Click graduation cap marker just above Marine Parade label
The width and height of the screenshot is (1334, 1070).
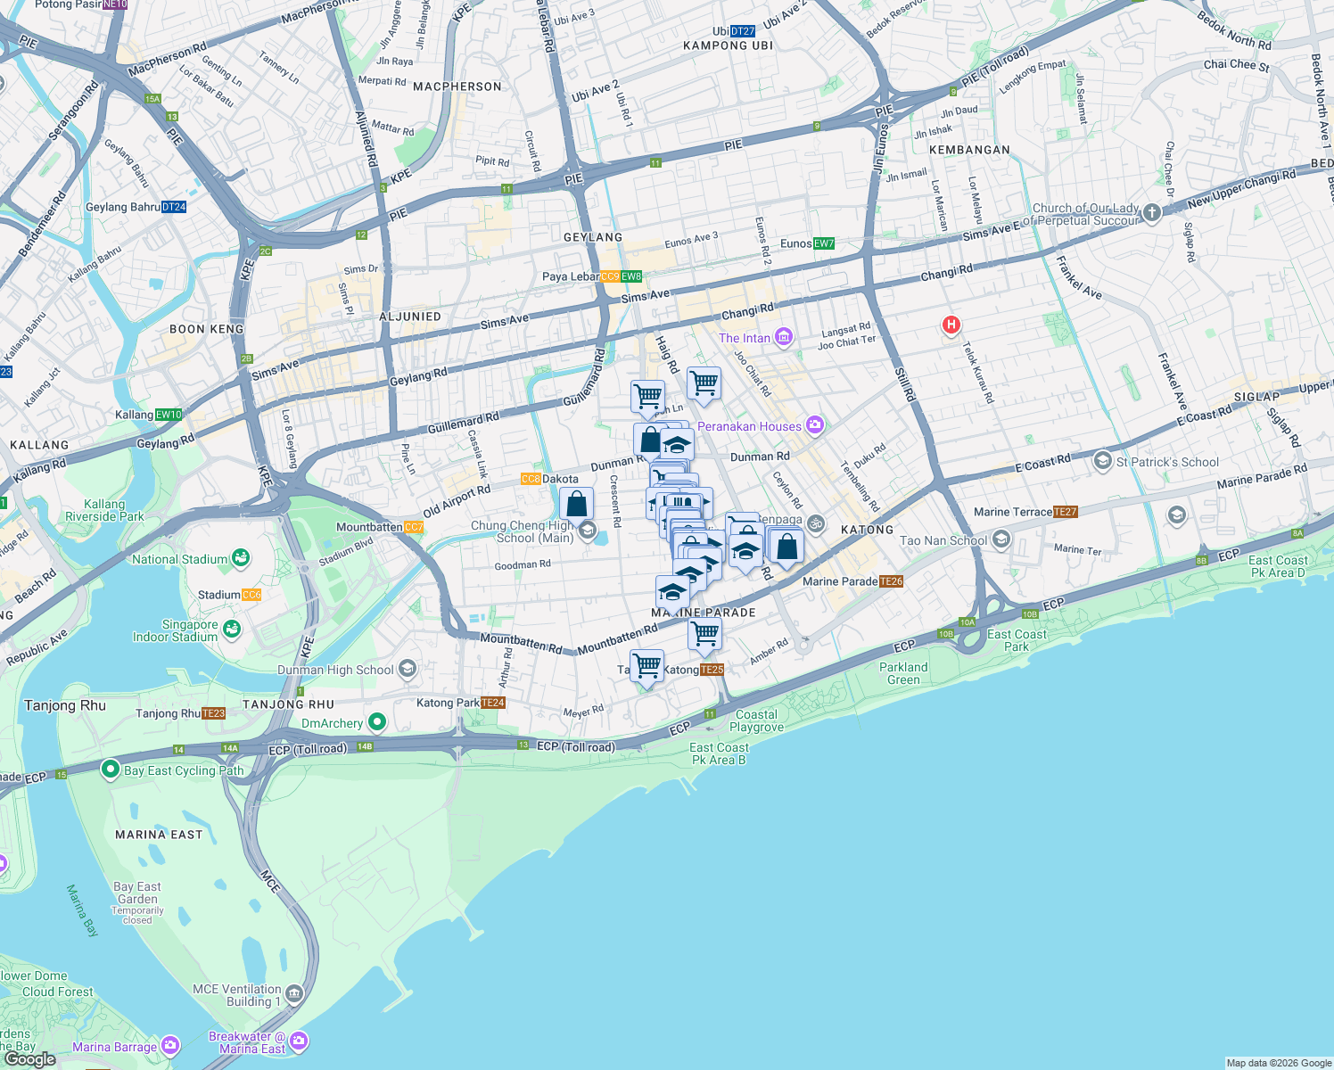coord(672,592)
